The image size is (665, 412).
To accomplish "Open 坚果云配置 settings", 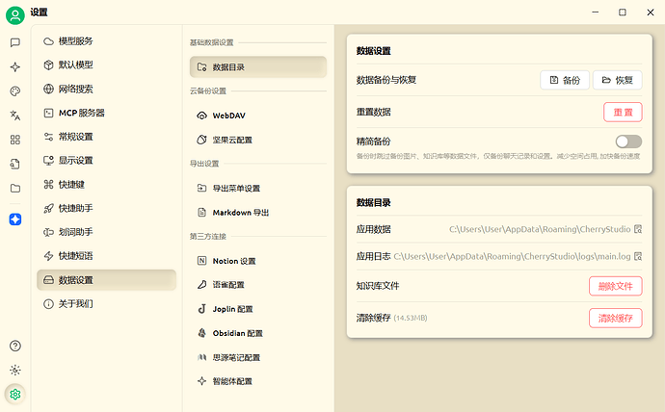I will 258,140.
